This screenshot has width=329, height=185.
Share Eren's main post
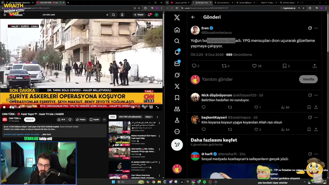point(315,66)
